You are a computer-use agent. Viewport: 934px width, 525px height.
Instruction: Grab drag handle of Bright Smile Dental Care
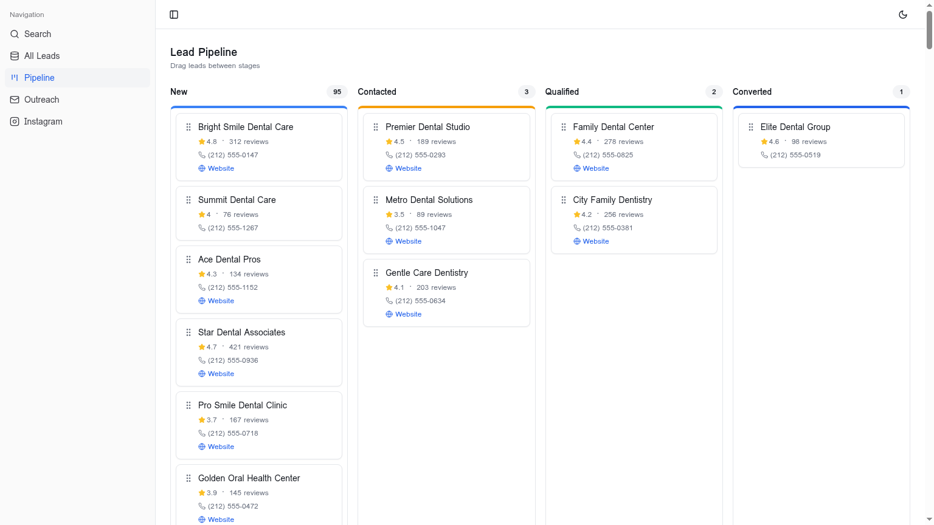point(189,127)
